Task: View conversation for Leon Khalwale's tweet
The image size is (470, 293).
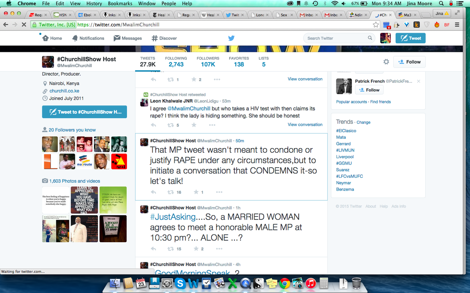Action: tap(305, 125)
